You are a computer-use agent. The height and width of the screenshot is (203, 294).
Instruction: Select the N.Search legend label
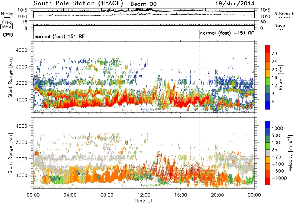click(284, 14)
